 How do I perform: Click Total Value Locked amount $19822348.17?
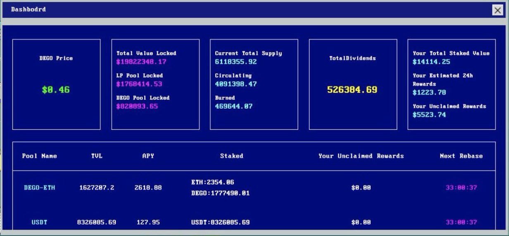[x=141, y=62]
